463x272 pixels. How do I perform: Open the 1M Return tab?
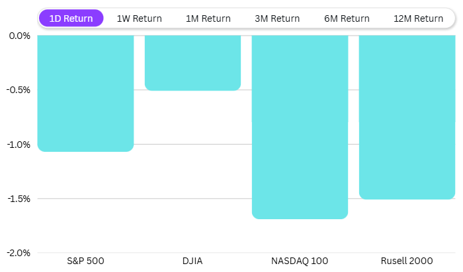pyautogui.click(x=208, y=18)
